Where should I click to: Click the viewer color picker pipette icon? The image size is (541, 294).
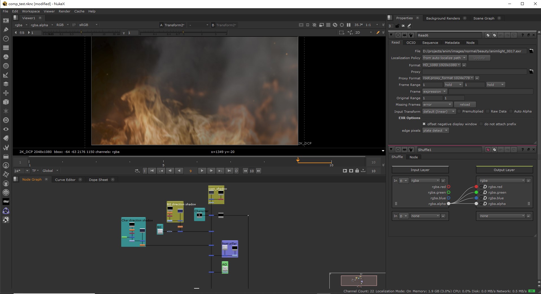click(378, 33)
